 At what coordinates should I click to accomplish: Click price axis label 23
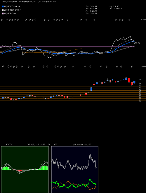point(140,80)
